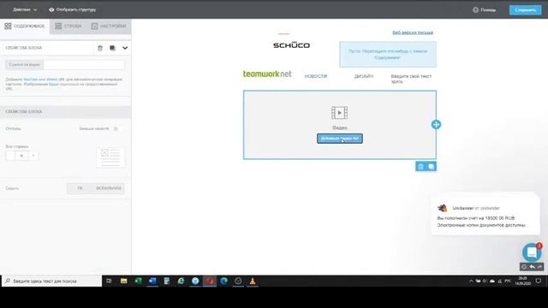Screen dimensions: 548x308
Task: Open Excel from the taskbar
Action: coord(138,281)
